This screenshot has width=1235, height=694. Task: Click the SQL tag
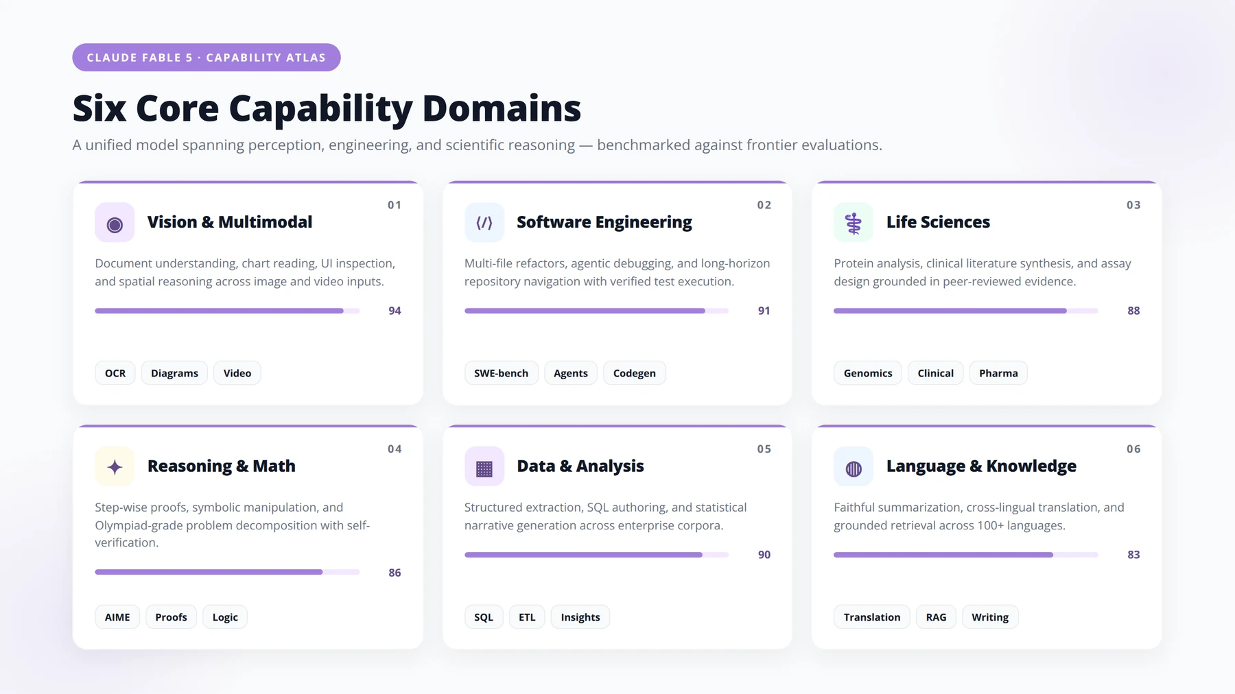coord(484,617)
